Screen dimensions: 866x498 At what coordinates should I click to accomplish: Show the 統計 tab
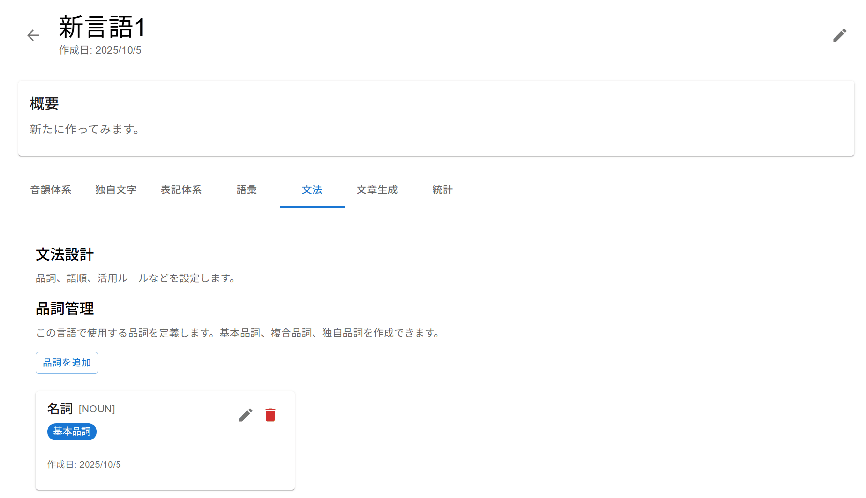click(x=443, y=190)
